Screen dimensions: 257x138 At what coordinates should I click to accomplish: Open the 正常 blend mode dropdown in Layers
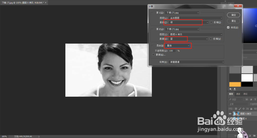(238, 104)
